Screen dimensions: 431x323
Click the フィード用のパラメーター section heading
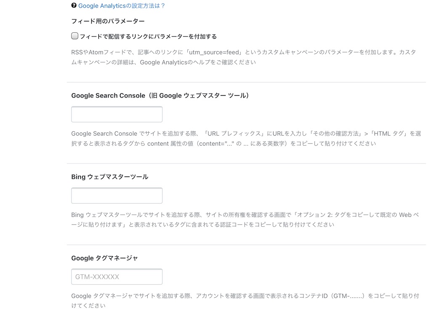tap(107, 21)
